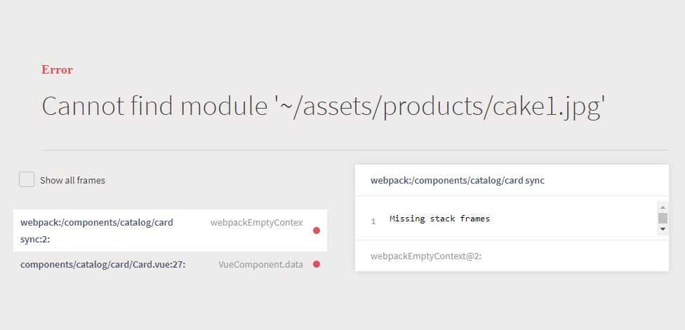Select the webpack card sync:2 stack frame

[x=170, y=231]
